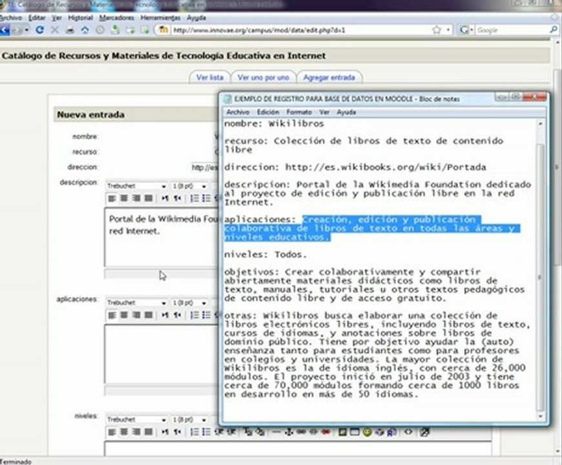Switch to Ver lista tab
Viewport: 562px width, 465px height.
pos(210,77)
